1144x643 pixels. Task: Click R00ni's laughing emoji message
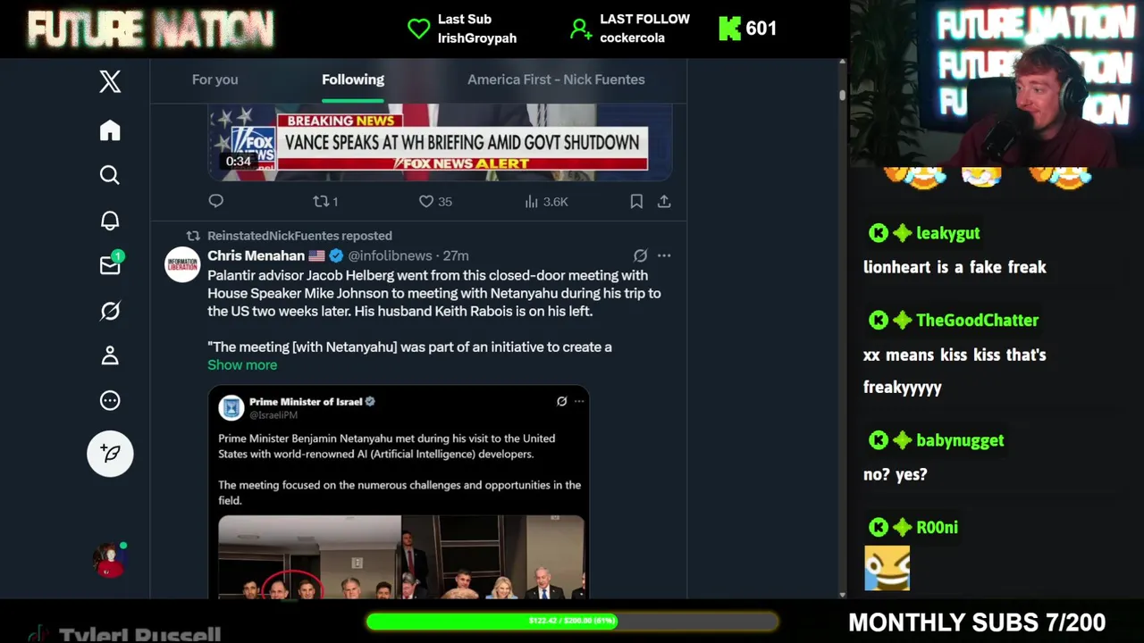point(887,568)
